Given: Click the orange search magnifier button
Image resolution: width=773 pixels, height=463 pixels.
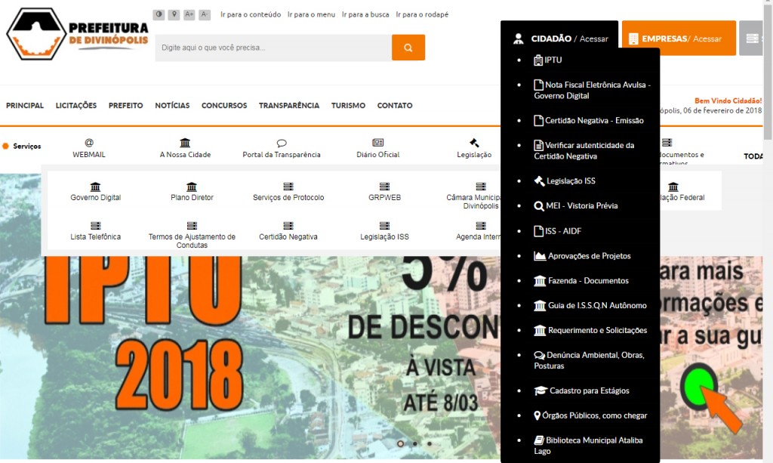Looking at the screenshot, I should [x=408, y=48].
